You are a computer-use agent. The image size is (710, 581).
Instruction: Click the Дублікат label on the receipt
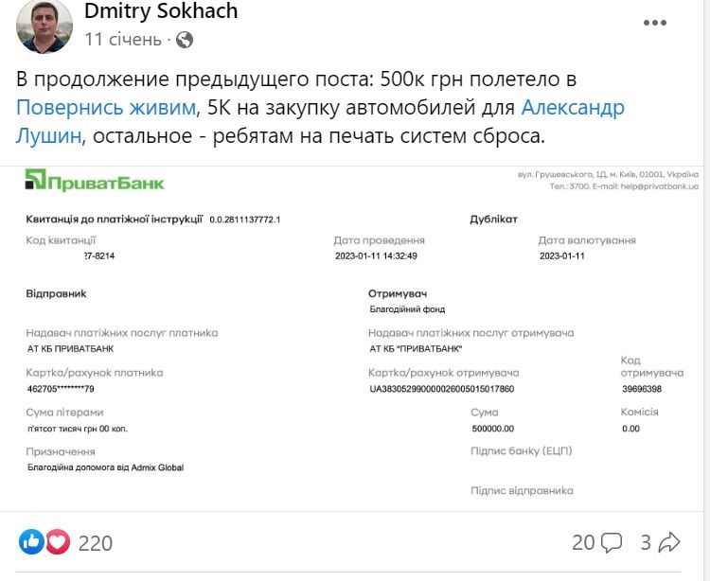coord(494,220)
